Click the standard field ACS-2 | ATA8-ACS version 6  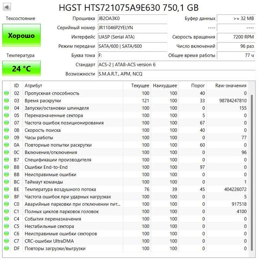coord(176,65)
